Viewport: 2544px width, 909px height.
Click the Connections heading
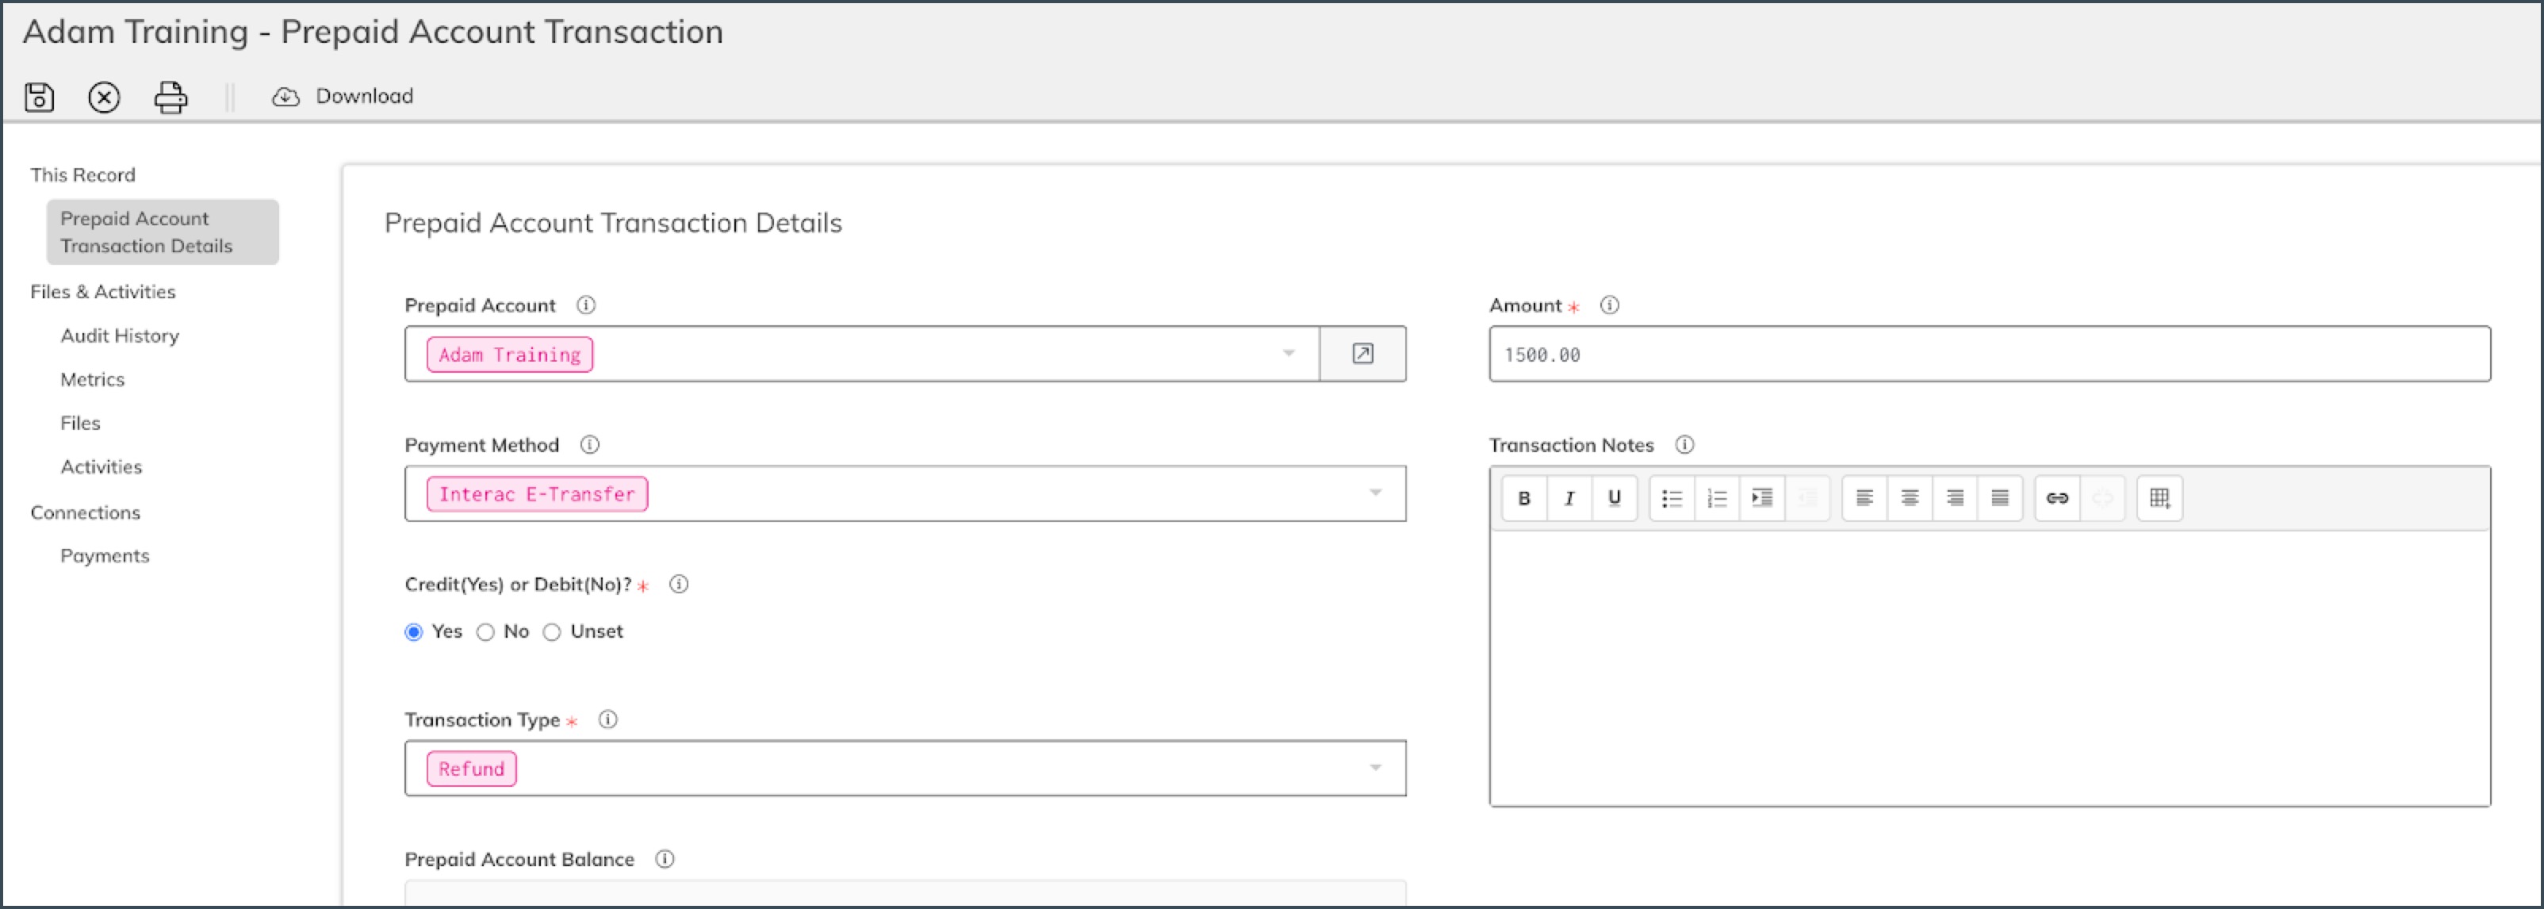point(85,512)
